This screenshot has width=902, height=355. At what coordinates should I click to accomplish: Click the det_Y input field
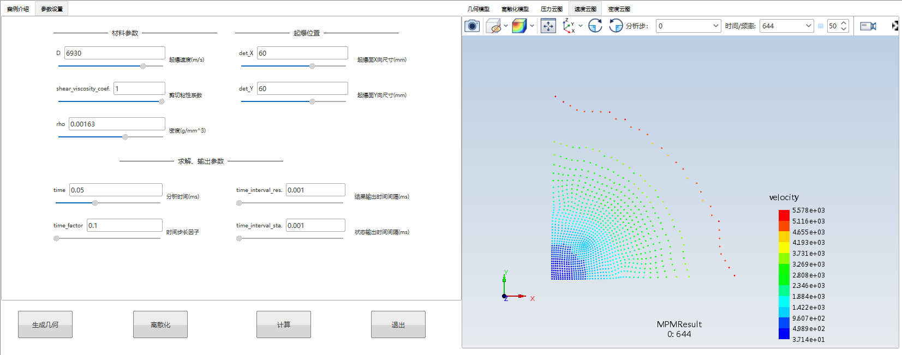pyautogui.click(x=302, y=88)
